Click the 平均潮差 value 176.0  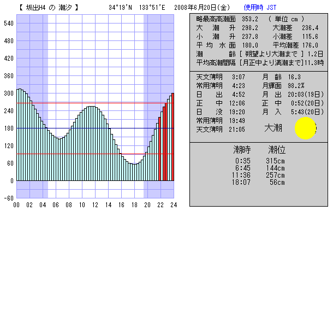(310, 45)
